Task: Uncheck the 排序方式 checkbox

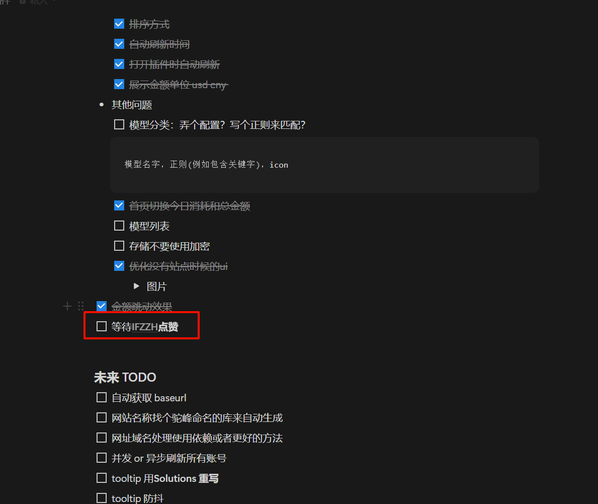Action: [x=119, y=24]
